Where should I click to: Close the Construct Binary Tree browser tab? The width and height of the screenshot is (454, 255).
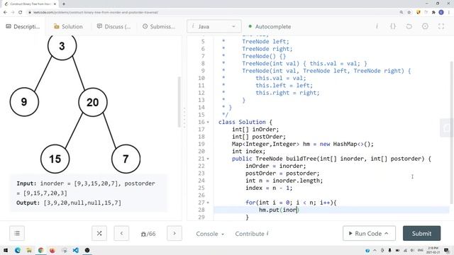tap(55, 4)
